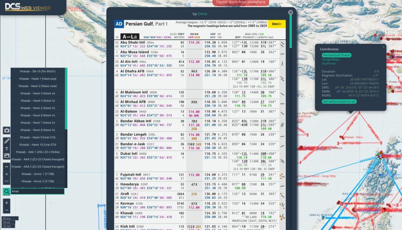Close the airport chart popup

pyautogui.click(x=291, y=12)
